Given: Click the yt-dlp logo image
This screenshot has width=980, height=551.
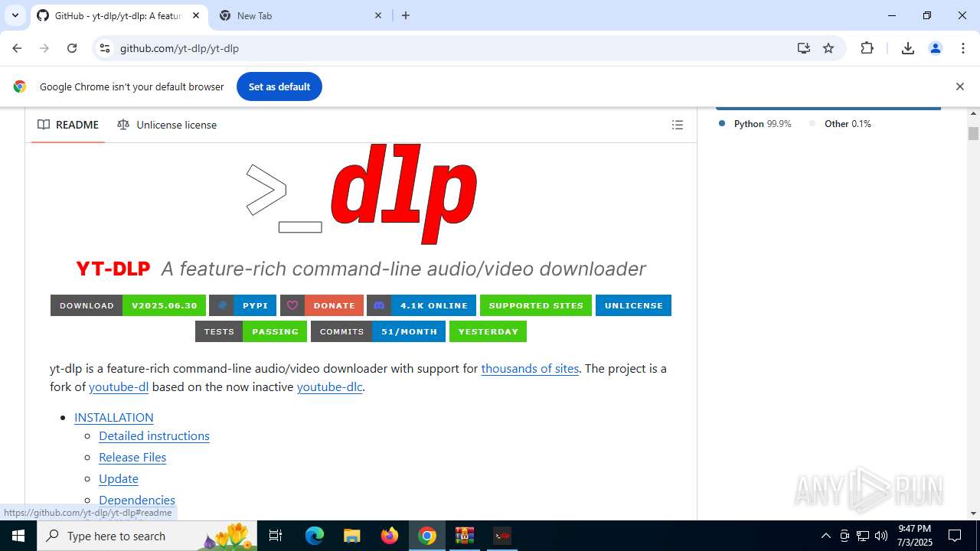Looking at the screenshot, I should (361, 193).
